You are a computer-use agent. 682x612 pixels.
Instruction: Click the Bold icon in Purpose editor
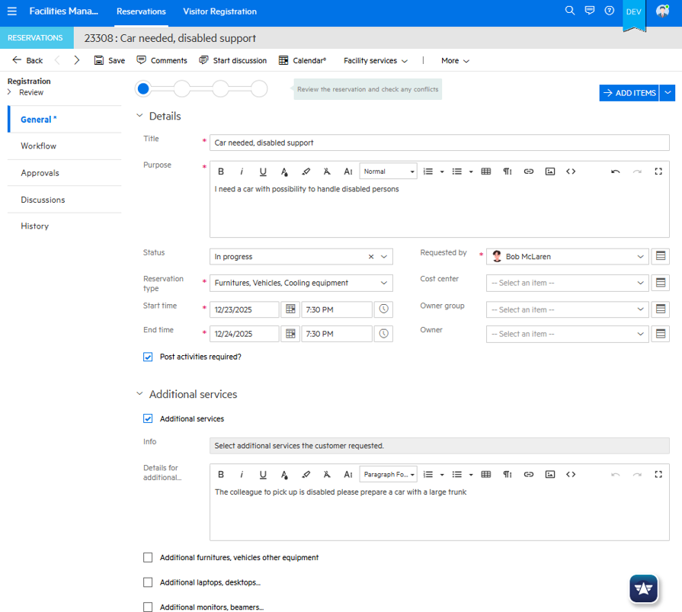pos(221,171)
